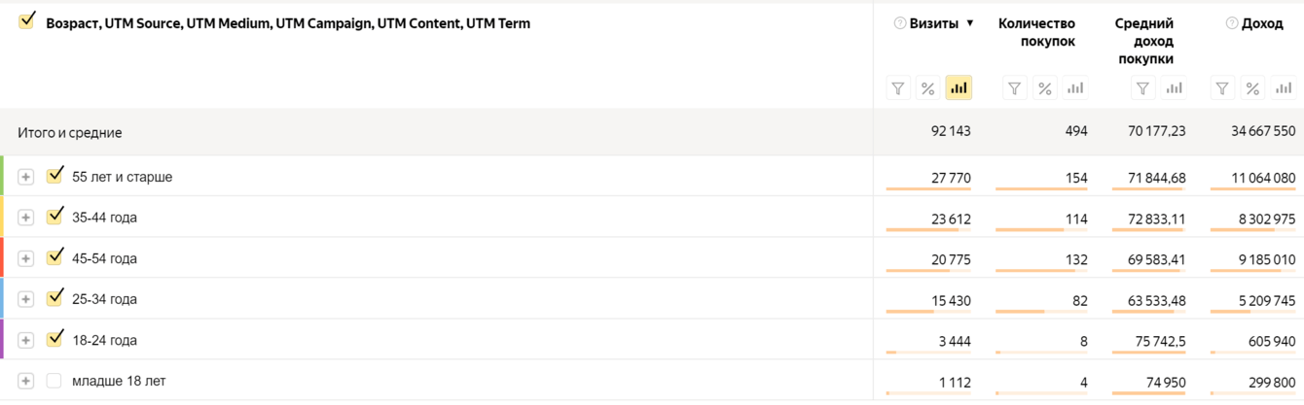Switch the Visits (Визиты) column to percent view
Image resolution: width=1304 pixels, height=405 pixels.
coord(928,88)
